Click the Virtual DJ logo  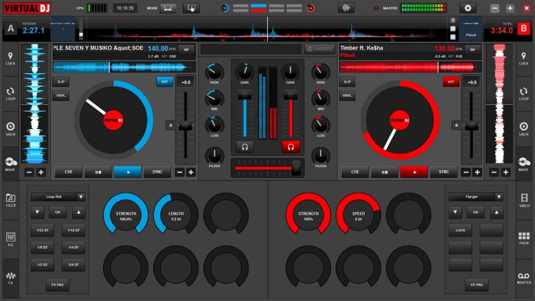(x=27, y=8)
